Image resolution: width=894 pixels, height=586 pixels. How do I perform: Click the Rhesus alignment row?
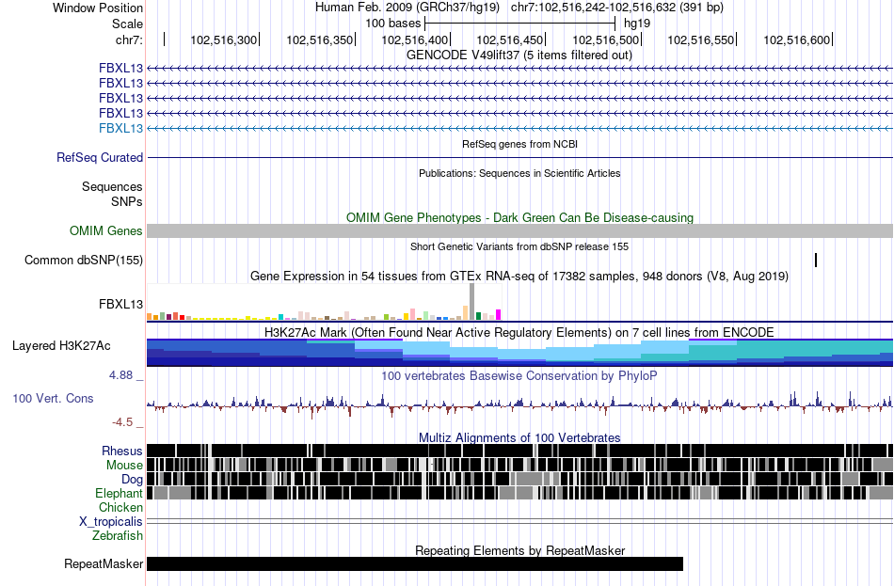click(x=519, y=451)
